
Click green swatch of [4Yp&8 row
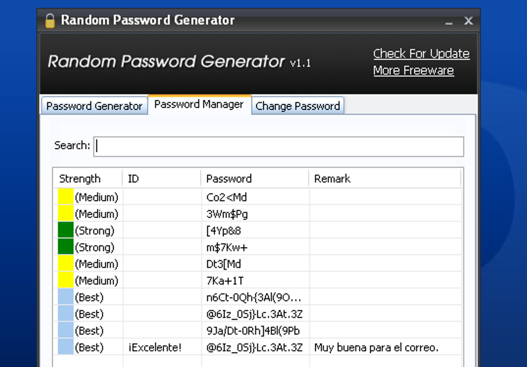tap(66, 231)
